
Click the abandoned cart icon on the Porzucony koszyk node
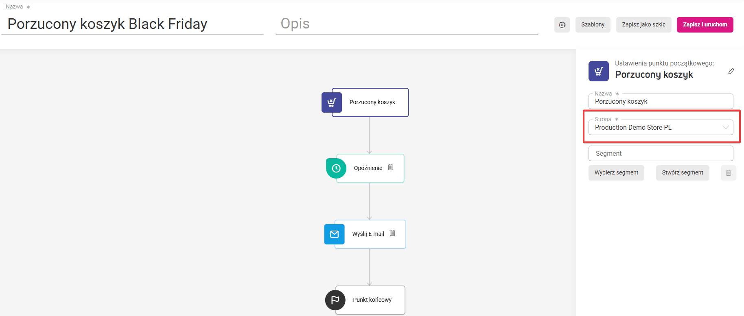[332, 102]
